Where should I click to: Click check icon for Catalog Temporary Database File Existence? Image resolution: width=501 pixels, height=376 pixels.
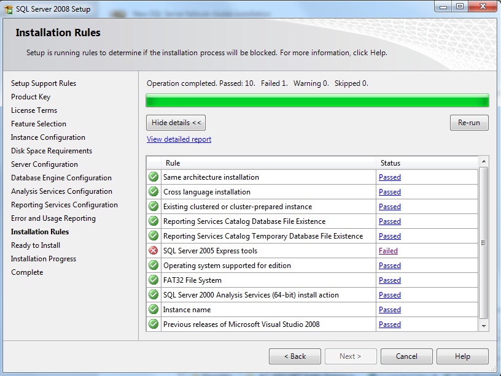click(153, 236)
